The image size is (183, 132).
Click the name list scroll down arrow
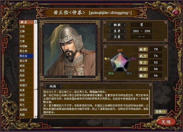36,117
